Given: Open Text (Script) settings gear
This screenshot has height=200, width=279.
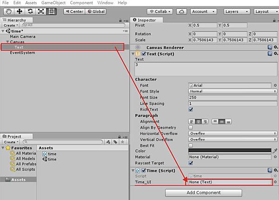Looking at the screenshot, I should coord(276,53).
